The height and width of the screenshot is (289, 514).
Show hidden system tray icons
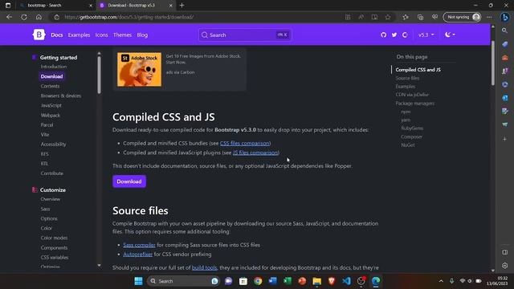441,281
